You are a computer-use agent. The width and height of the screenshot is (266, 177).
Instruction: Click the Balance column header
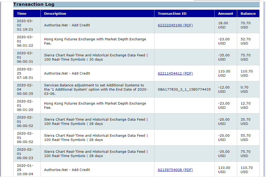[248, 13]
